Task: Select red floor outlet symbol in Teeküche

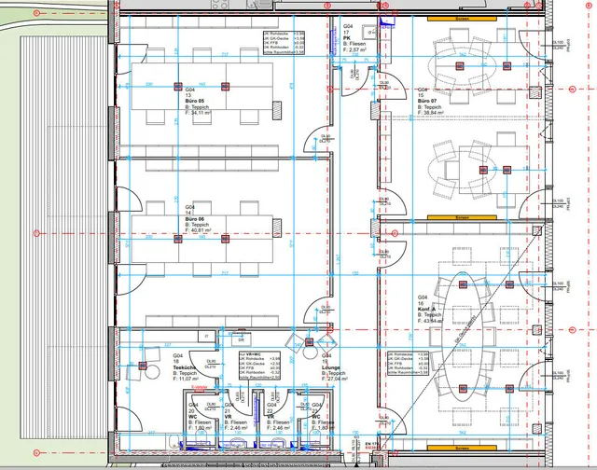Action: tap(143, 366)
